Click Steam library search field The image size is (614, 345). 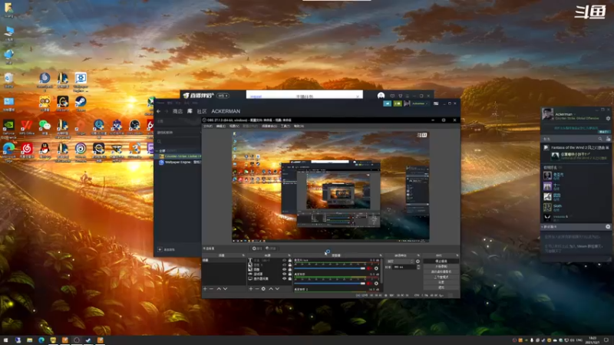pos(179,141)
